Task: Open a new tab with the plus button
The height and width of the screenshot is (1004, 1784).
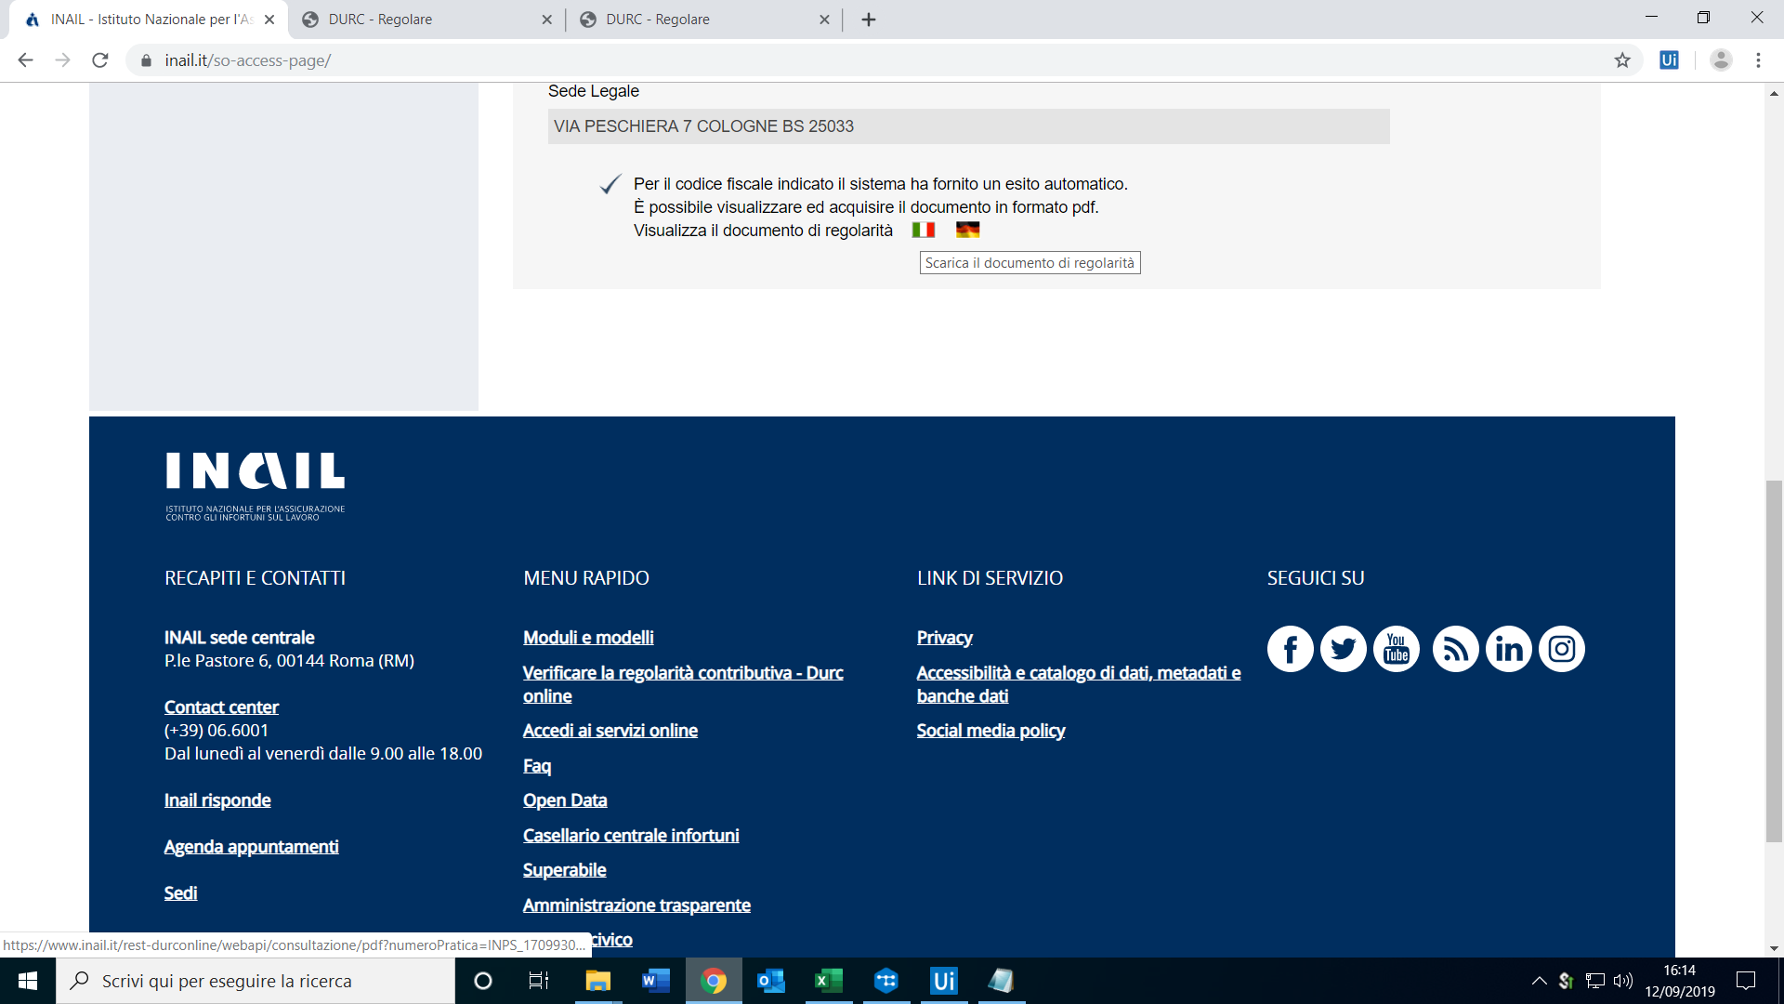Action: (x=869, y=19)
